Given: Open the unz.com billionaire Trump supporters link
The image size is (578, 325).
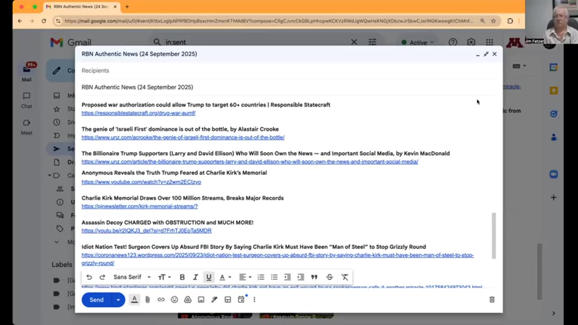Looking at the screenshot, I should pos(250,162).
